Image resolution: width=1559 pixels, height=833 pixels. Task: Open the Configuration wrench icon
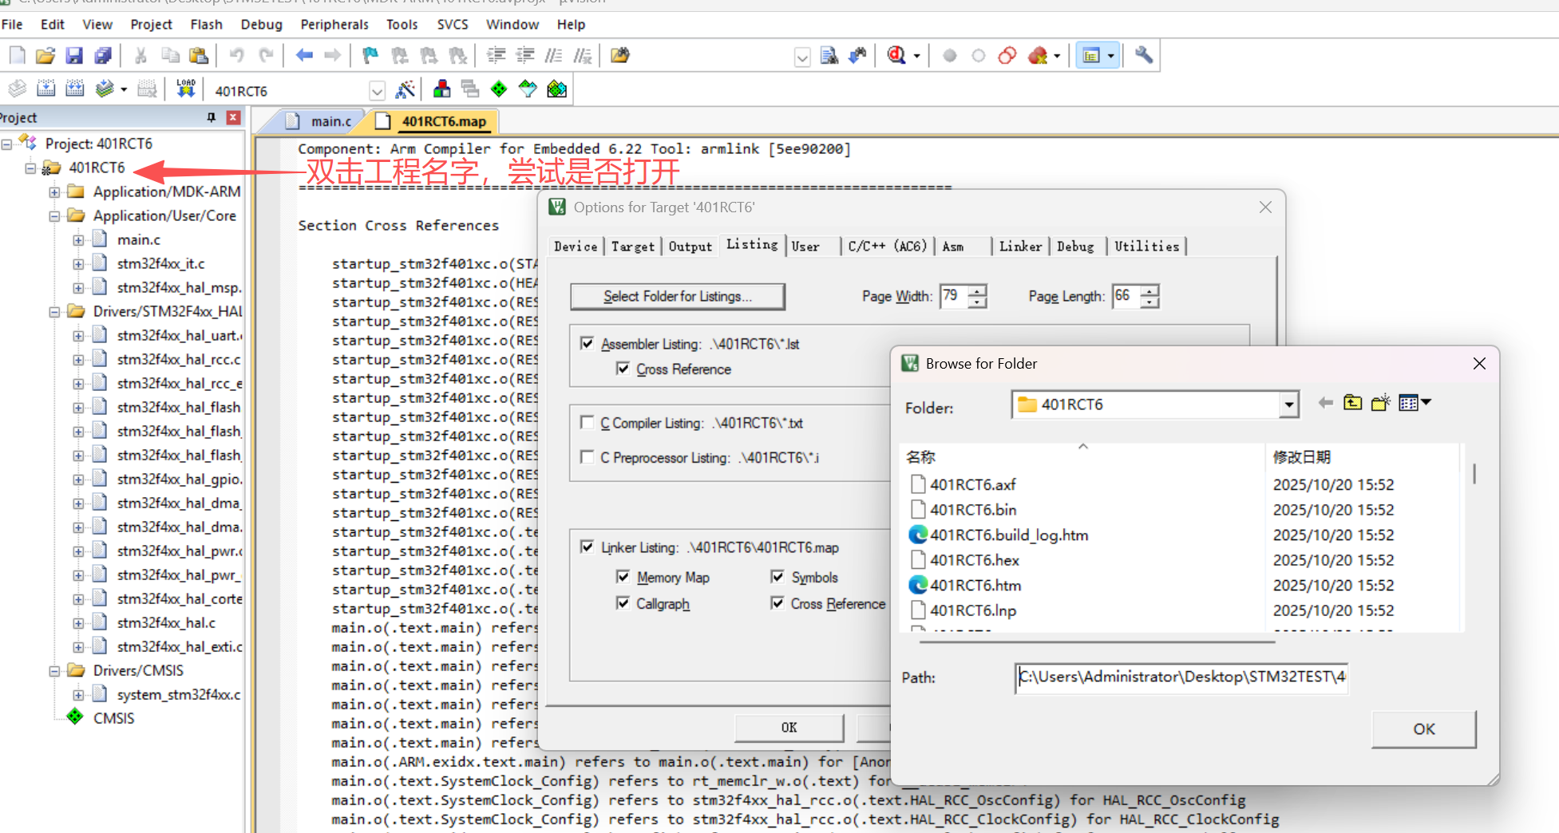point(1144,55)
